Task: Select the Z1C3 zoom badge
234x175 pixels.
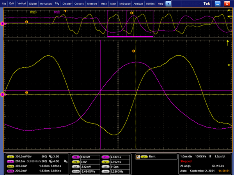Action: pyautogui.click(x=10, y=171)
